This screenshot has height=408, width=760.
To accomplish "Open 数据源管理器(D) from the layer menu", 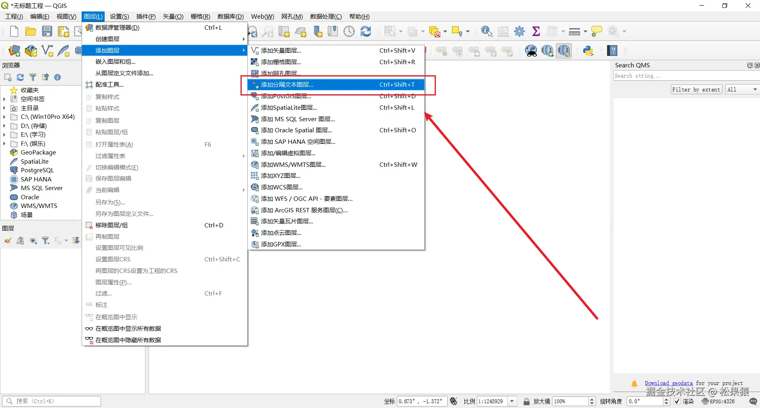I will pos(164,28).
